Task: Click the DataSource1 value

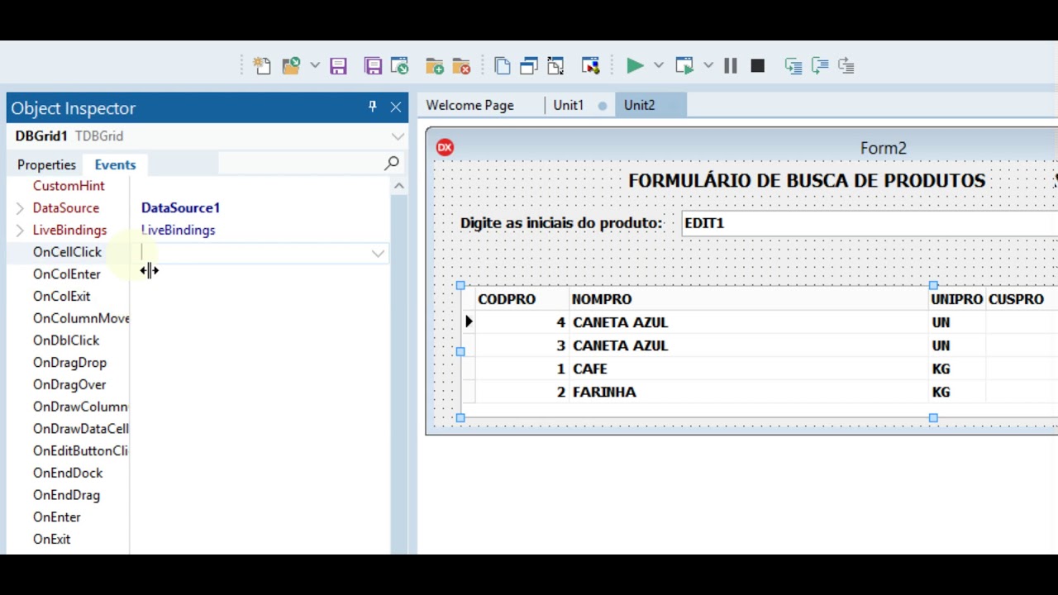Action: tap(180, 208)
